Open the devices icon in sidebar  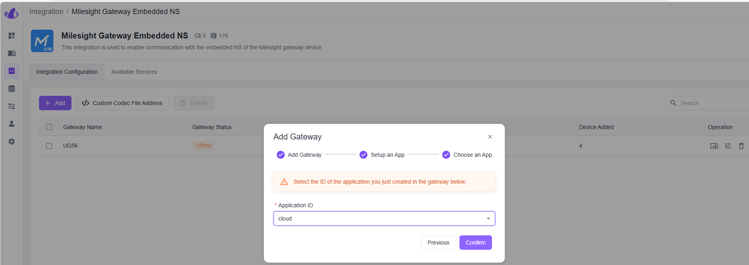12,53
